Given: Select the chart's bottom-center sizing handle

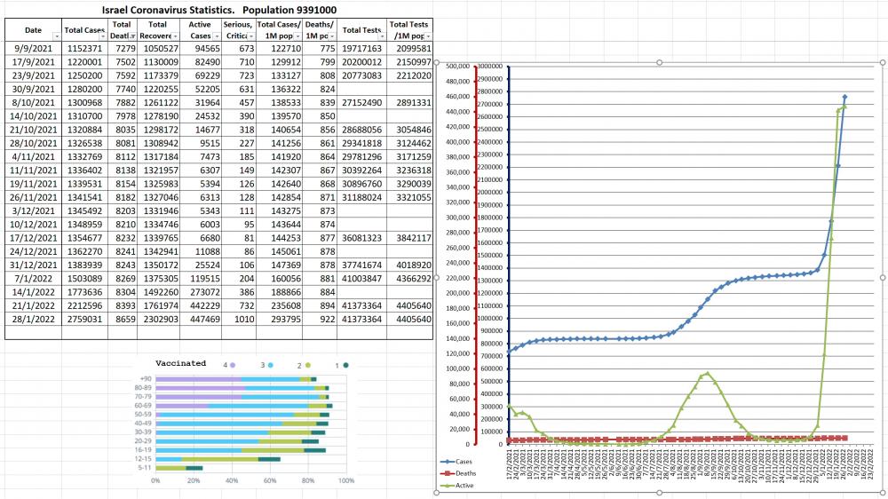Looking at the screenshot, I should click(659, 493).
